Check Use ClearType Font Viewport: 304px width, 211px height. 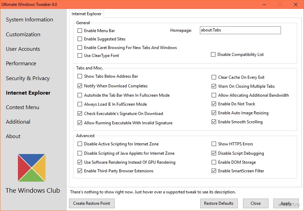80,56
